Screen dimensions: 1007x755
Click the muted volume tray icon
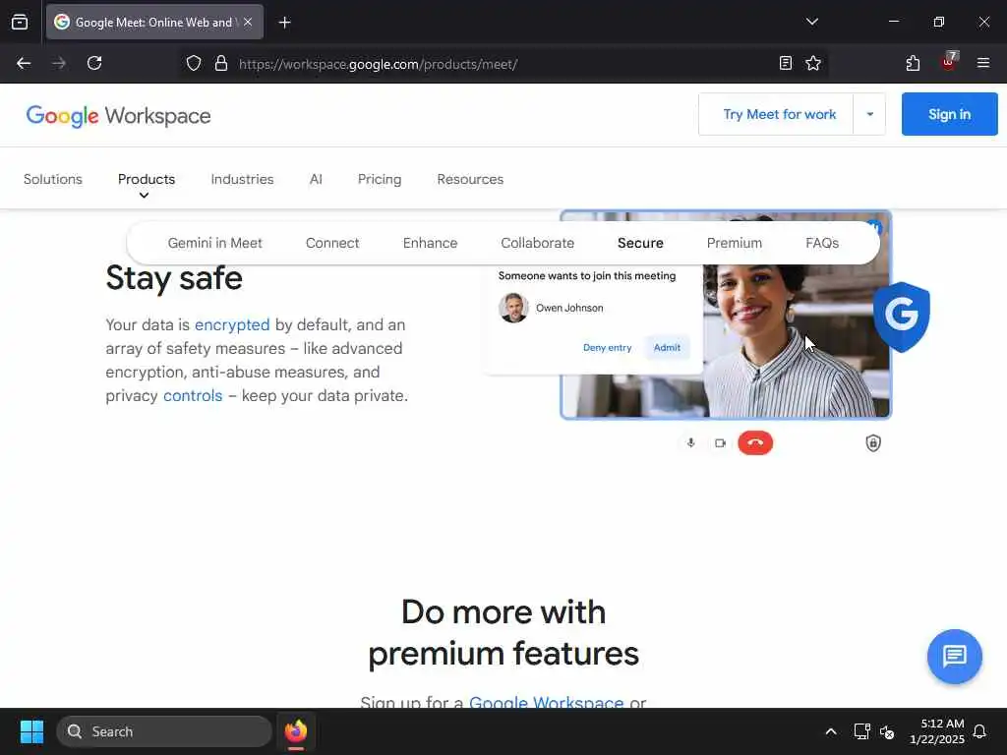click(x=887, y=731)
